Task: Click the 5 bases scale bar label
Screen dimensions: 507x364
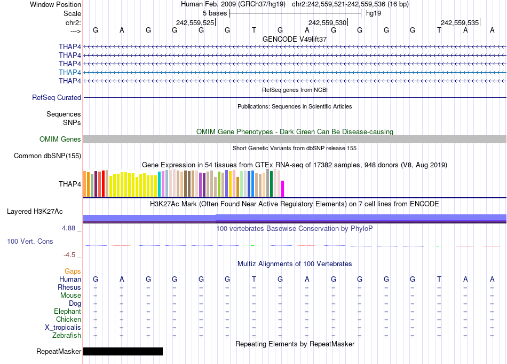Action: tap(215, 13)
